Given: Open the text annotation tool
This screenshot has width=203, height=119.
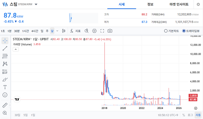Looking at the screenshot, I should point(5,87).
